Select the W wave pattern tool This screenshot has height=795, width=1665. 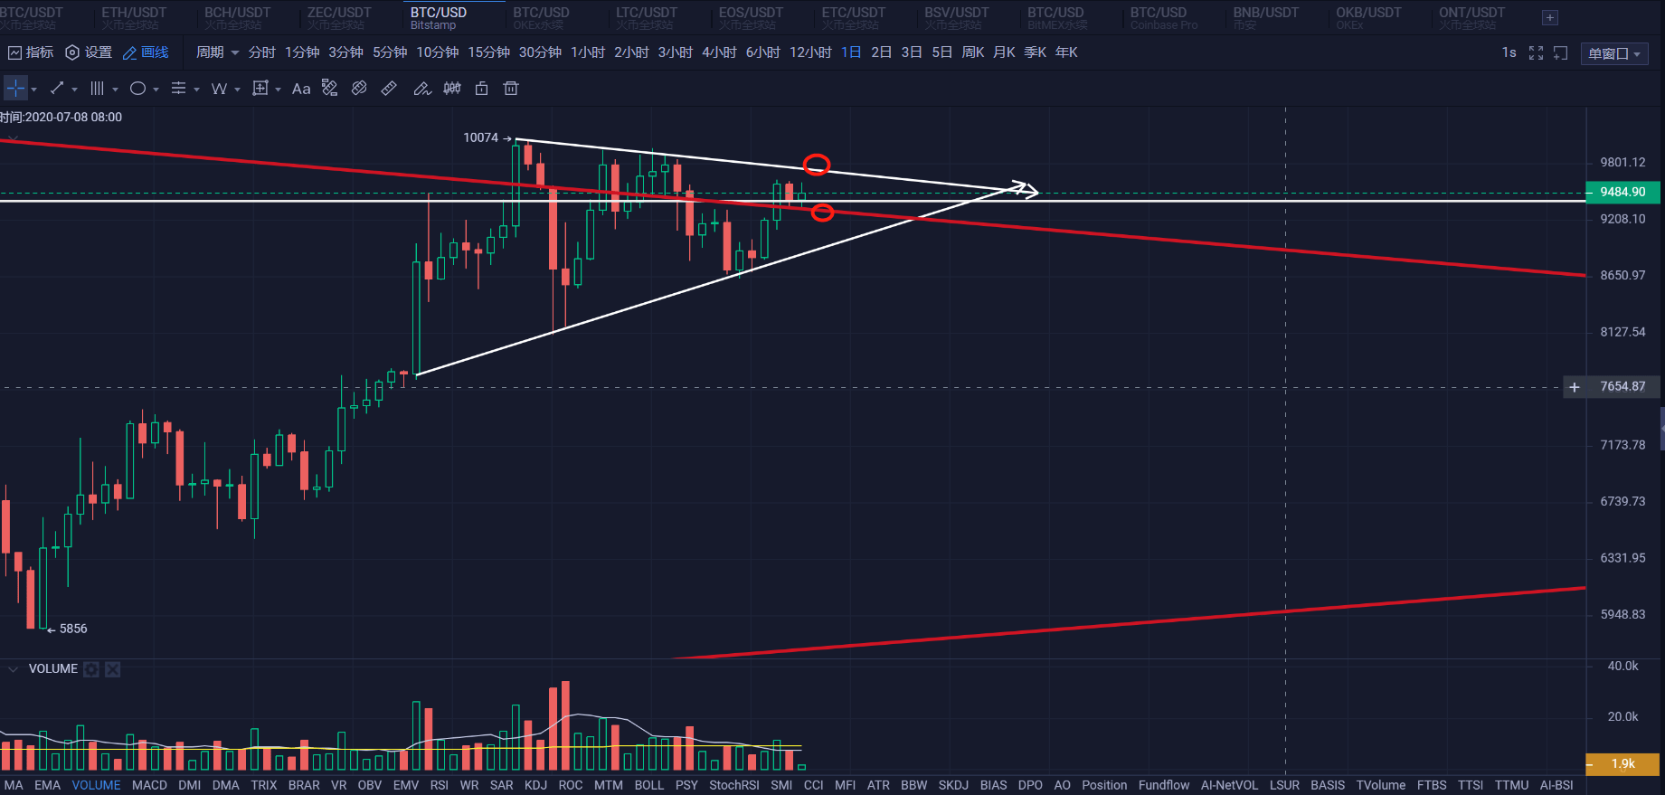219,89
